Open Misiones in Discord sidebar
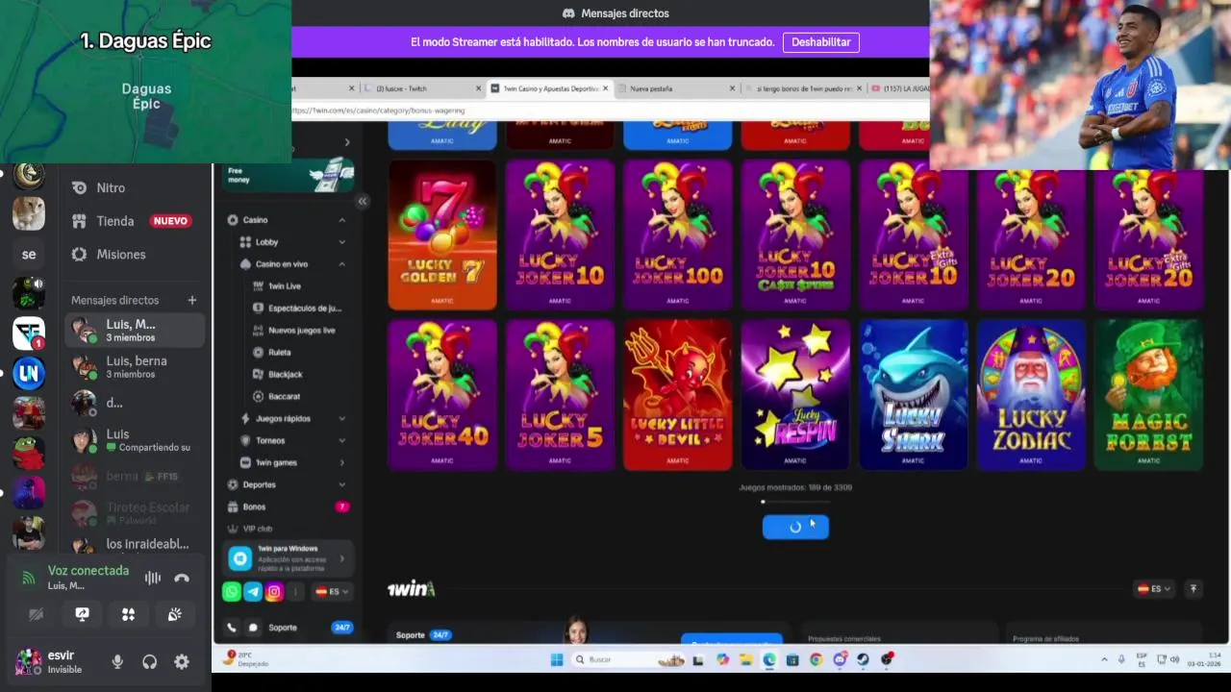Screen dimensions: 1231x692 [x=136, y=255]
